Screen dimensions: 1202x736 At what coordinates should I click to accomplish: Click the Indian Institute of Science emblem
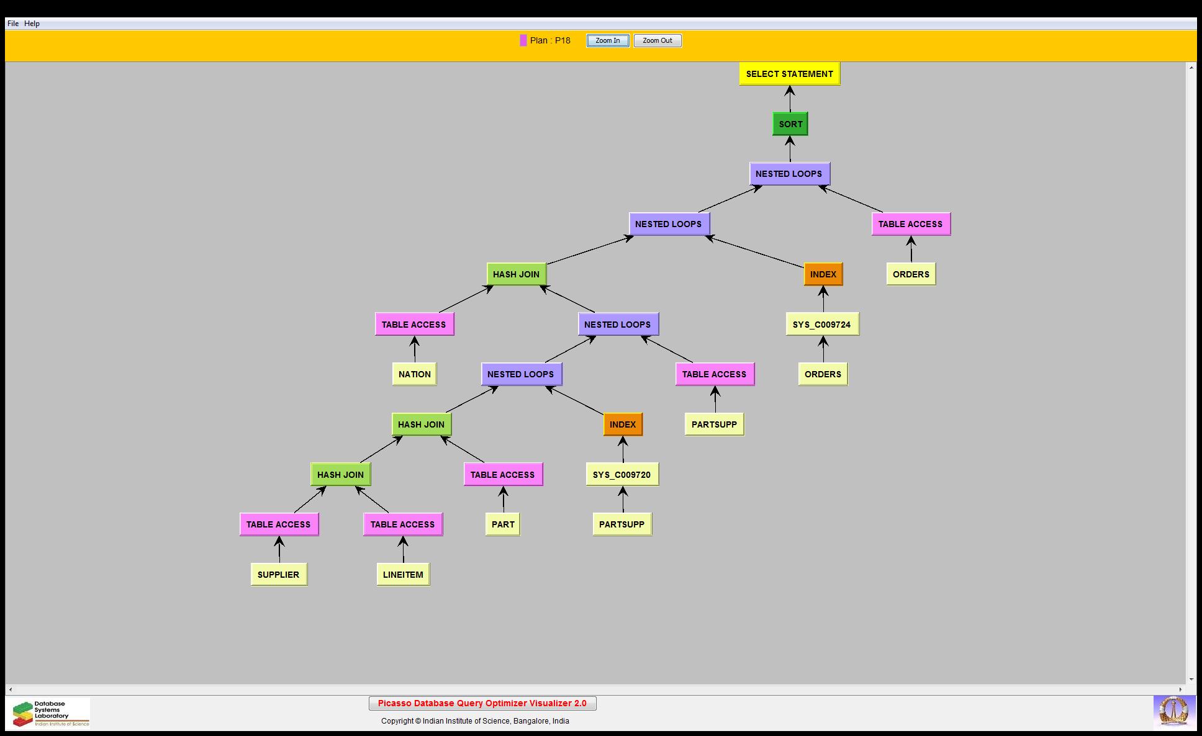tap(1173, 711)
